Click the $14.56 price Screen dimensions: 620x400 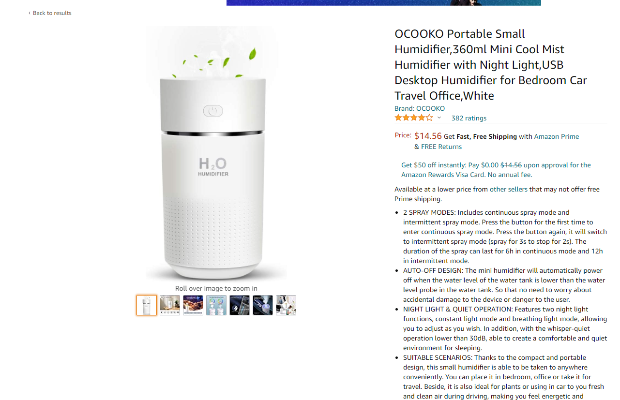coord(428,136)
